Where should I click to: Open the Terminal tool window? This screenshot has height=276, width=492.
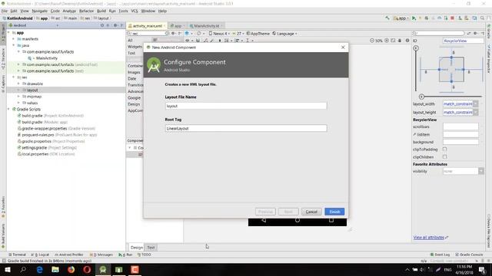(x=17, y=255)
